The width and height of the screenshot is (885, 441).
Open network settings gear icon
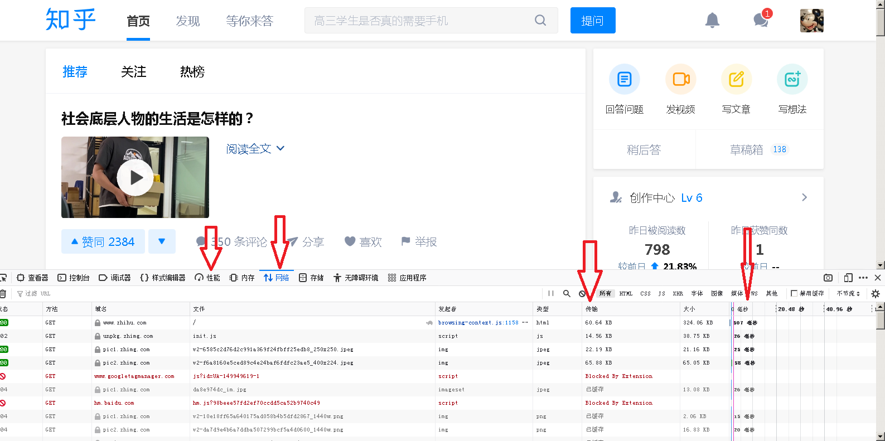coord(875,293)
